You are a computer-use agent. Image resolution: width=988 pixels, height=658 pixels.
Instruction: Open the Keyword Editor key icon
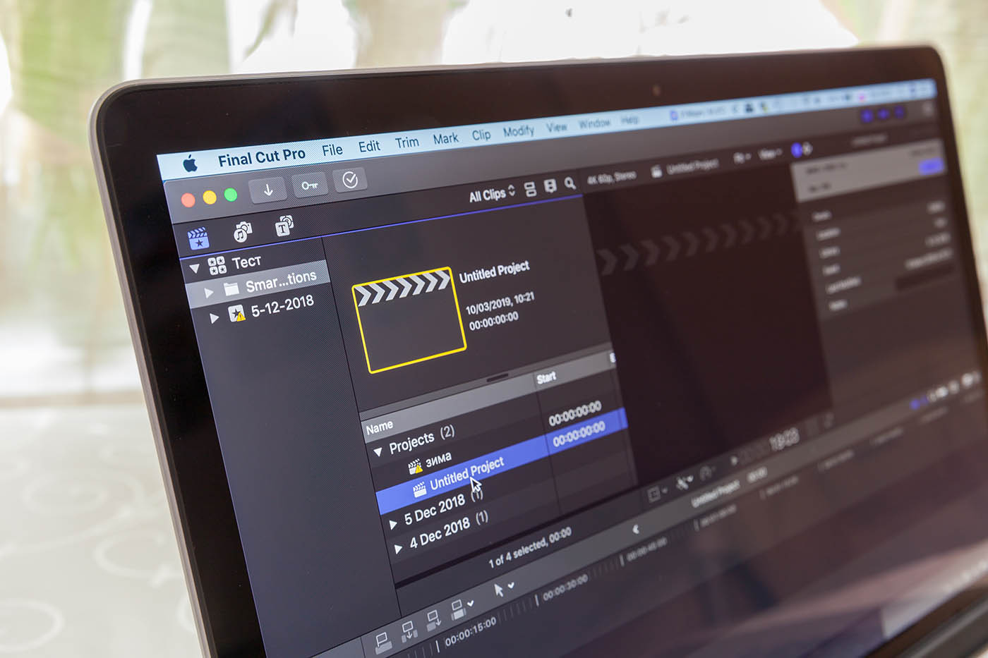coord(311,184)
